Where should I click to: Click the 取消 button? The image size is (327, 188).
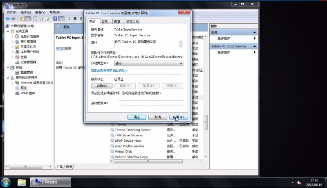tap(158, 117)
